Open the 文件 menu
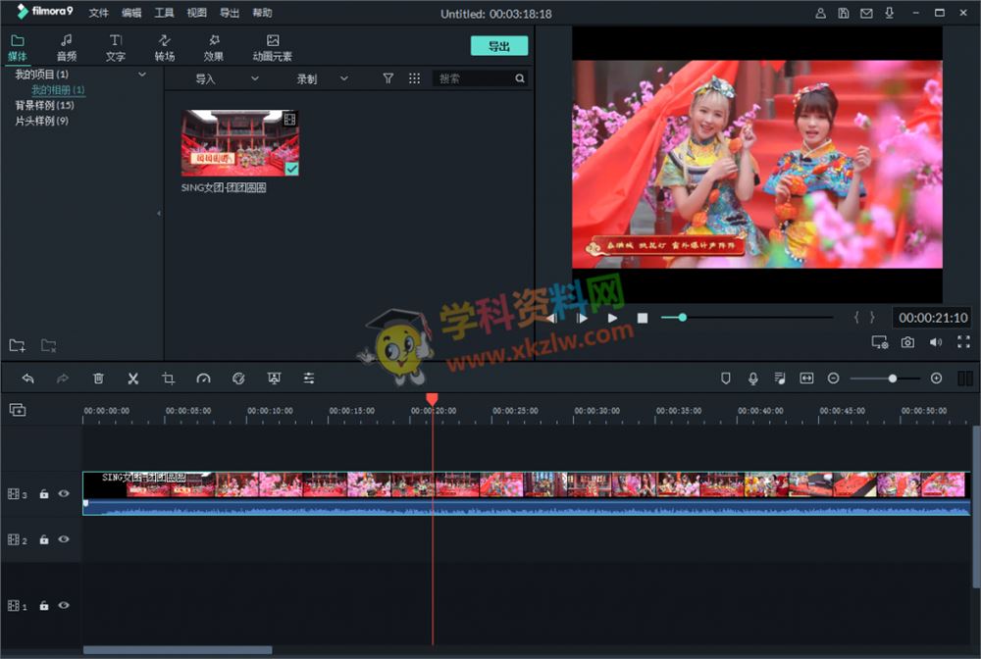 (x=98, y=13)
